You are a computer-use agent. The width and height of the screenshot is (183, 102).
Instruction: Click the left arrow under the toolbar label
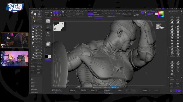46,16
